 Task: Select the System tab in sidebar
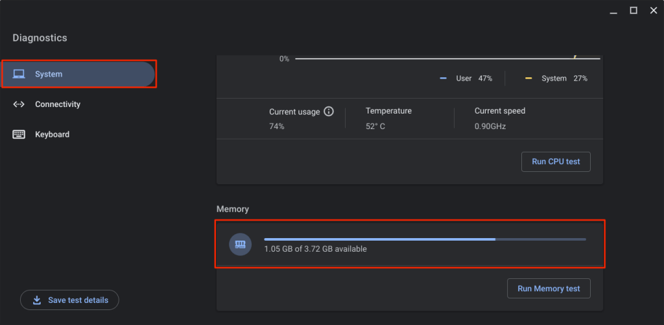[x=78, y=74]
